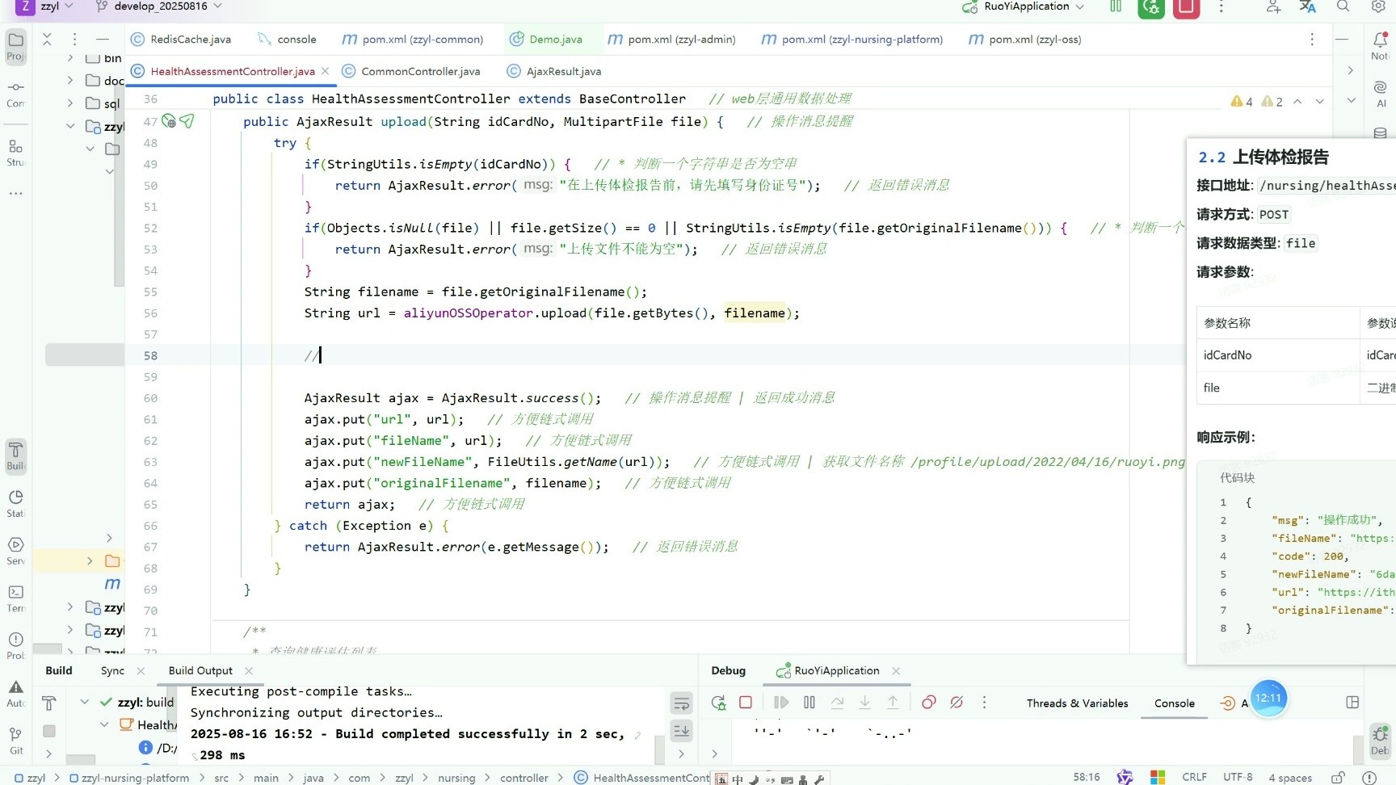Switch to CommonController.java tab

411,72
